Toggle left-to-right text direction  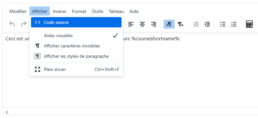click(x=169, y=24)
